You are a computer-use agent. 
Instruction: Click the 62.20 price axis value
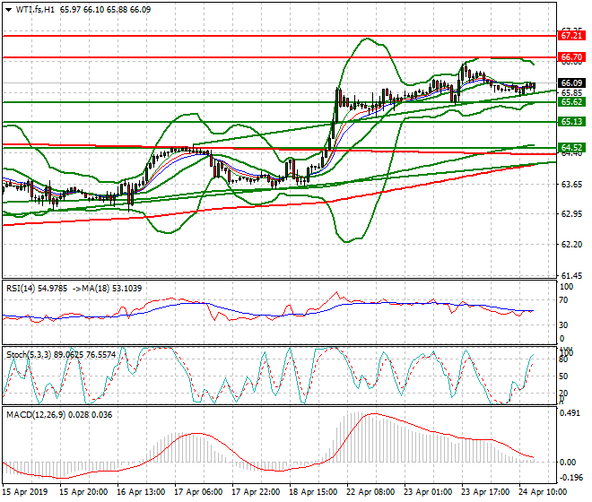[x=571, y=245]
